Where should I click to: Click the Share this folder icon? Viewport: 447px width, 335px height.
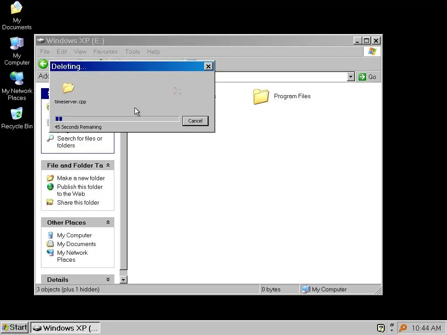click(50, 202)
